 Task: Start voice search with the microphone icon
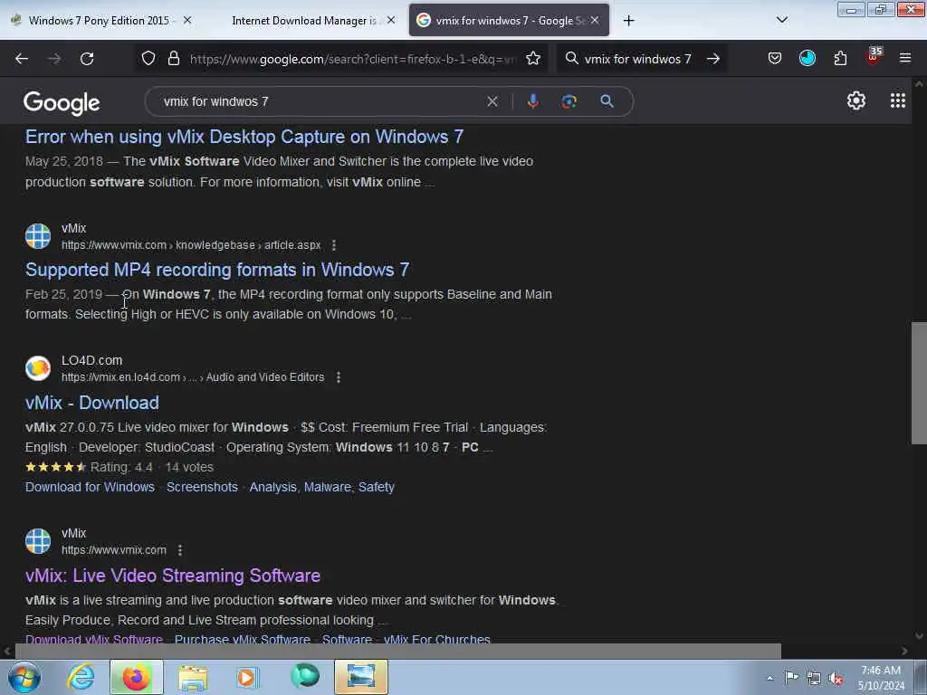coord(532,101)
